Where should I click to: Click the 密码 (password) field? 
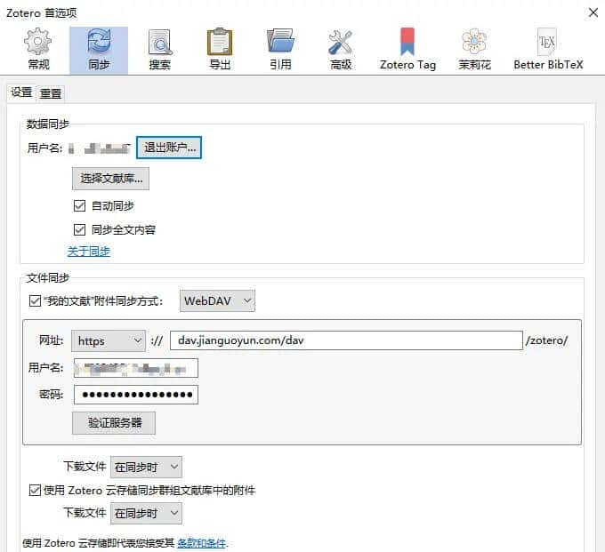click(136, 395)
